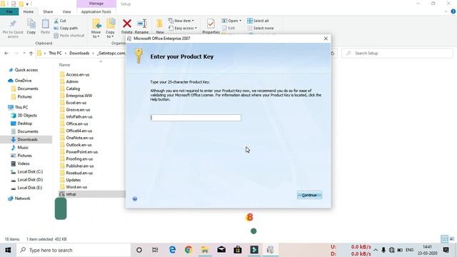457x257 pixels.
Task: Open the New item dropdown
Action: click(181, 21)
